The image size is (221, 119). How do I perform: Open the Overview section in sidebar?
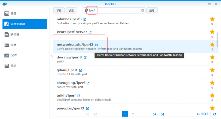point(25,14)
